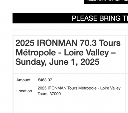Image resolution: width=128 pixels, height=113 pixels.
Task: Click the word IRONMAN in the location row
Action: (x=57, y=88)
